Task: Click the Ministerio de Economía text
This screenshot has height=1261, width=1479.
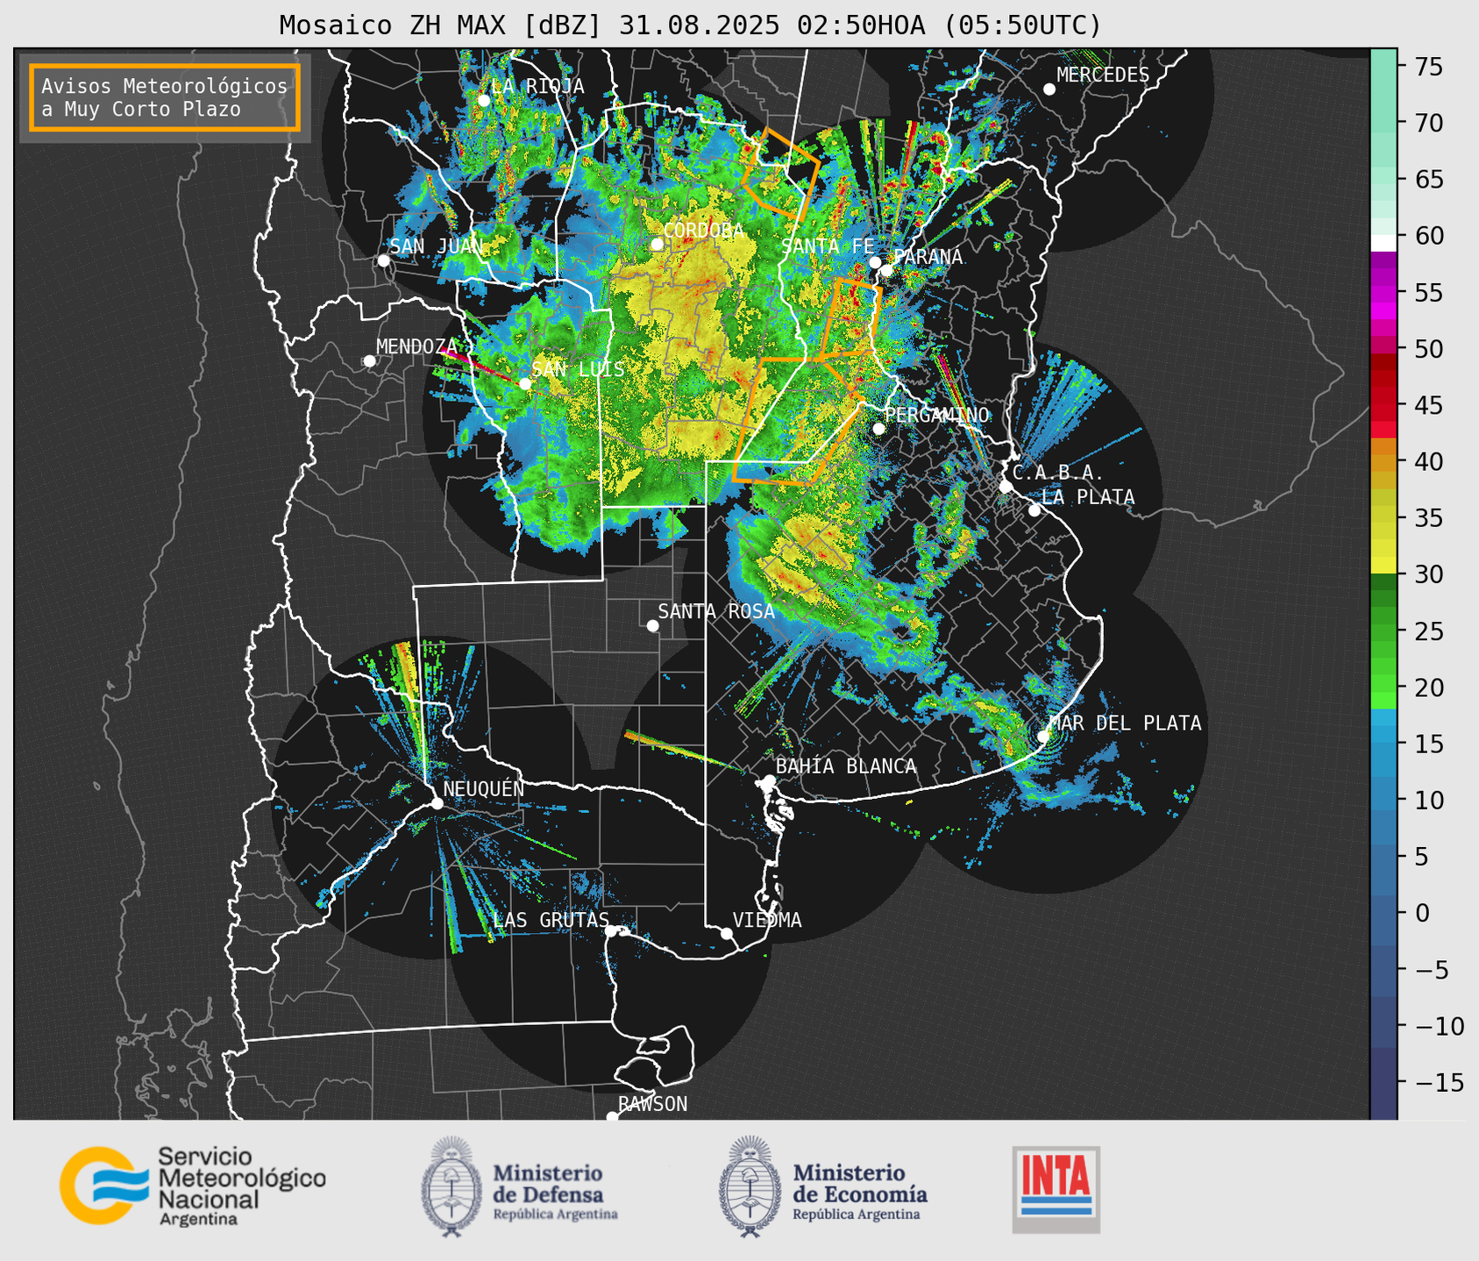Action: pos(860,1191)
